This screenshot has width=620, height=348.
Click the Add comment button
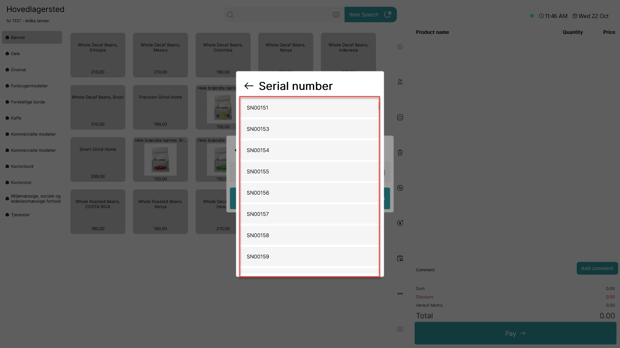pos(597,268)
